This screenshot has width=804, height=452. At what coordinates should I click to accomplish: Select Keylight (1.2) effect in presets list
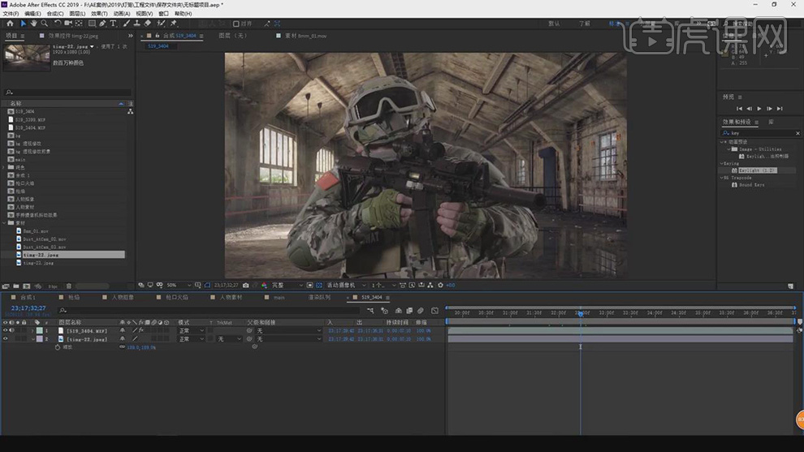(758, 170)
